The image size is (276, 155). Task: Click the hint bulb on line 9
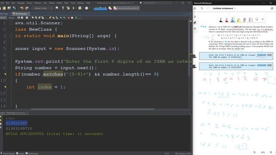[5, 74]
